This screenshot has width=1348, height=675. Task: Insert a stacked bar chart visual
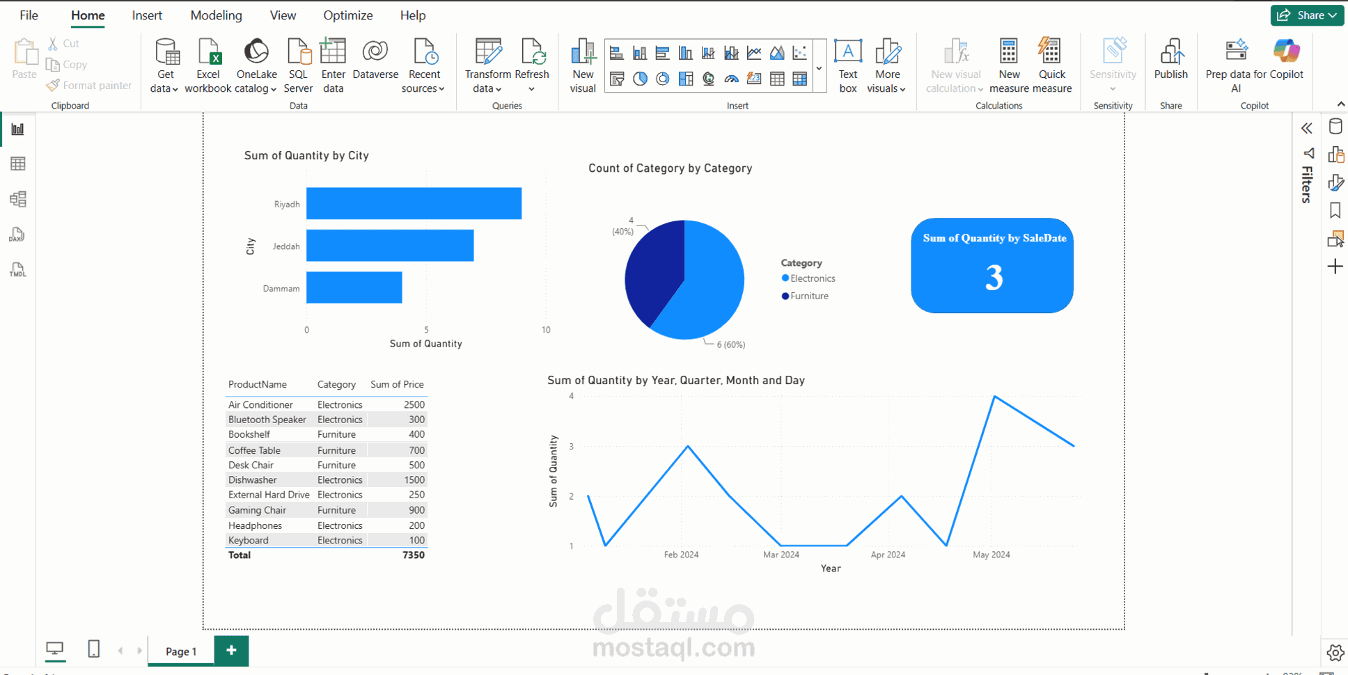pos(616,53)
